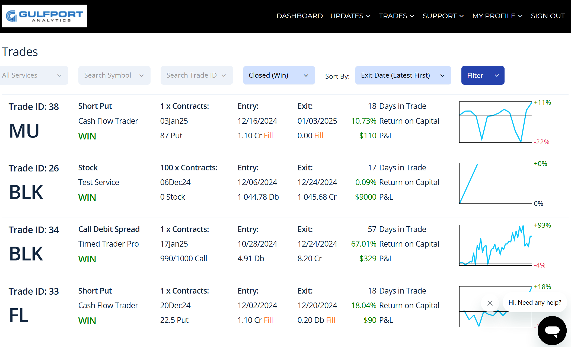Click the 'Test Service' service name
Viewport: 571px width, 347px height.
coord(98,182)
